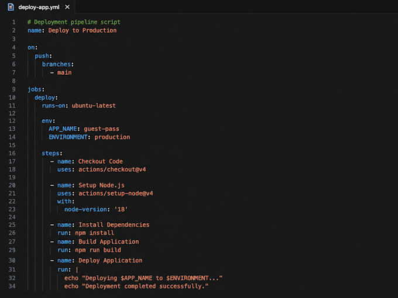Screen dimensions: 398x298
Task: Click the "deploy" job key
Action: coord(44,98)
